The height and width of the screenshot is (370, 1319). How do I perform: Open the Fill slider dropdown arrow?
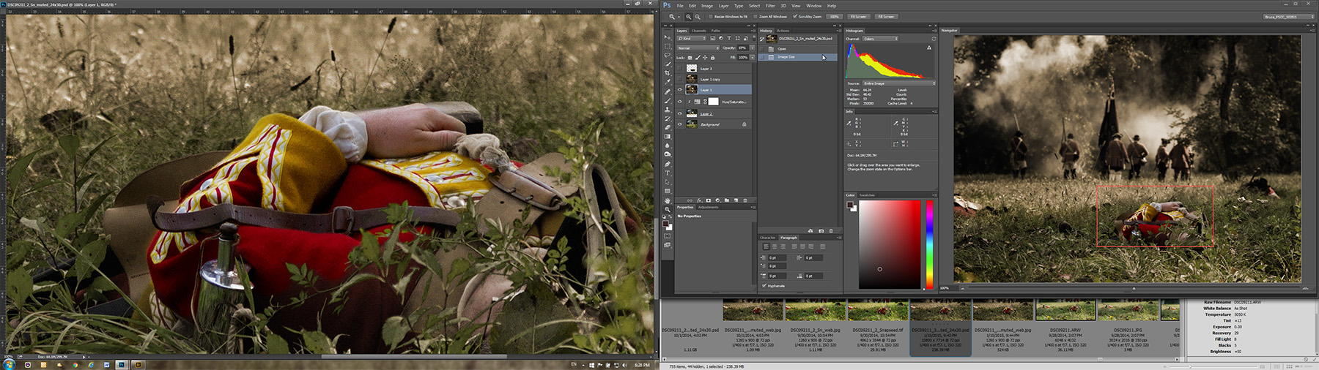[752, 57]
